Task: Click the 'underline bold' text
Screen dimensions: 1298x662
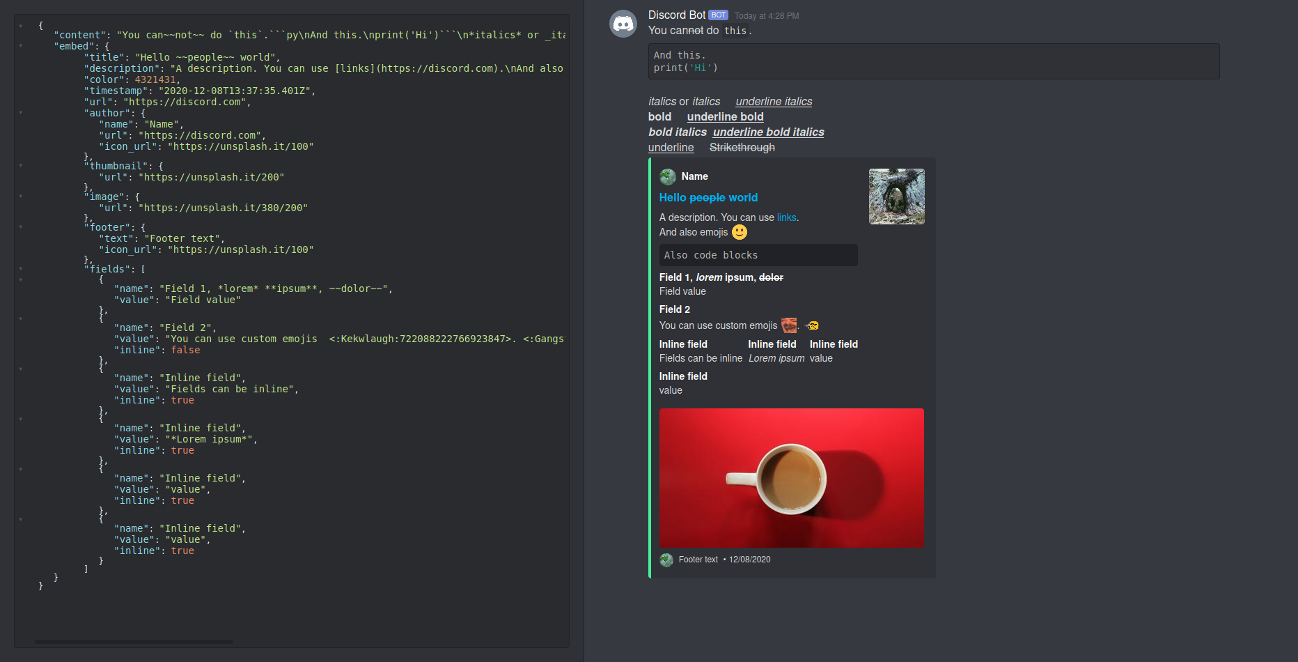Action: (725, 117)
